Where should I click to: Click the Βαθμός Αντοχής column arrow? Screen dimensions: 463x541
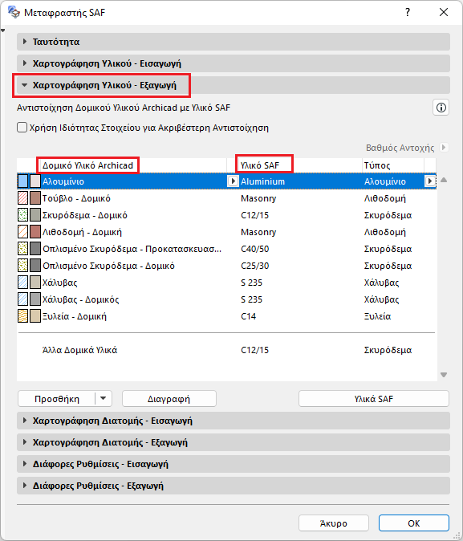444,148
